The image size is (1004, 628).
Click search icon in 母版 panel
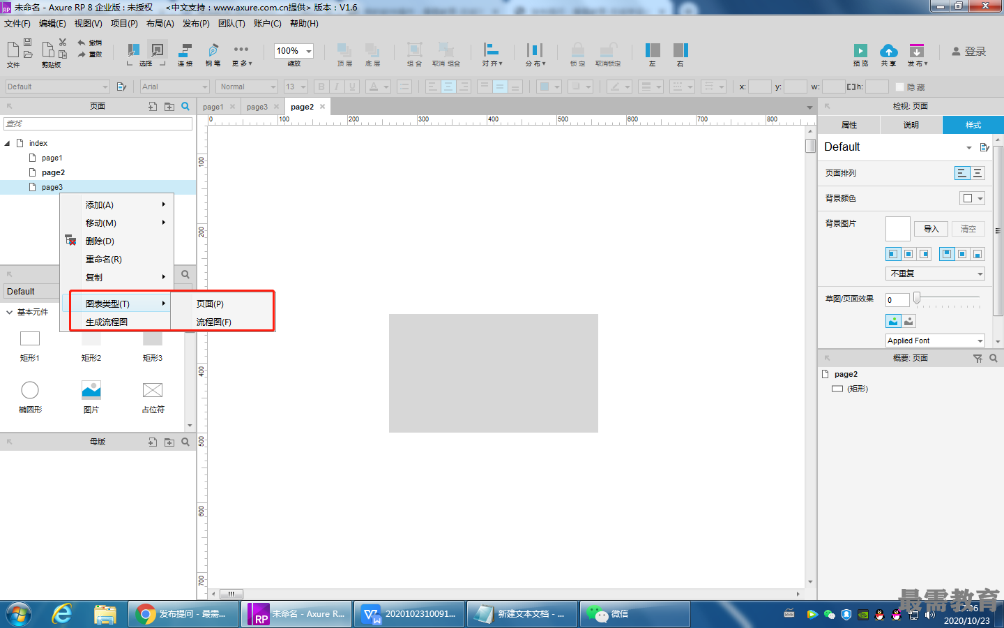[x=185, y=442]
